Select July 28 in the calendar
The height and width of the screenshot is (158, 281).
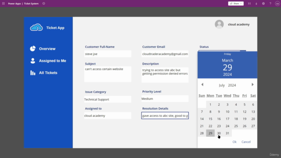202,133
